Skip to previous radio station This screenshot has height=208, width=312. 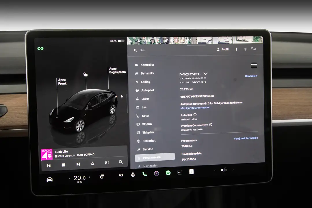[49, 166]
